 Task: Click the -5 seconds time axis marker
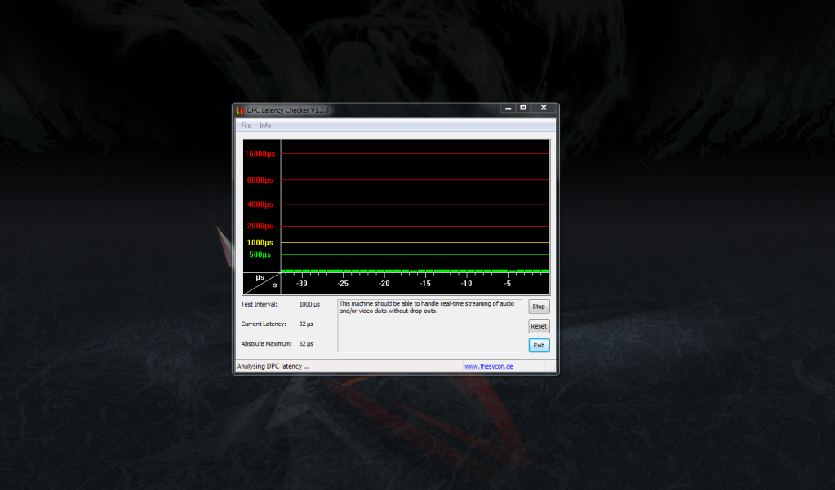click(x=507, y=284)
